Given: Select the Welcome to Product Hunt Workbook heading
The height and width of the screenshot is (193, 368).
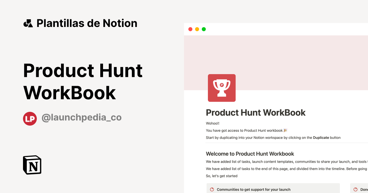Looking at the screenshot, I should 250,153.
